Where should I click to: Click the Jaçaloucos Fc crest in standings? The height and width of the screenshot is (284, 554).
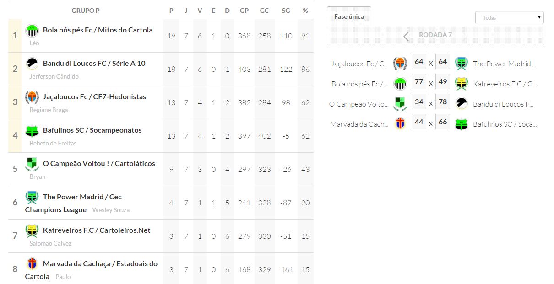(32, 97)
